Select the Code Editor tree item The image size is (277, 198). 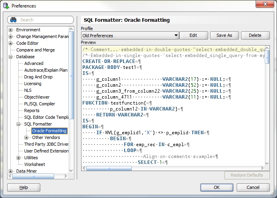tap(27, 43)
